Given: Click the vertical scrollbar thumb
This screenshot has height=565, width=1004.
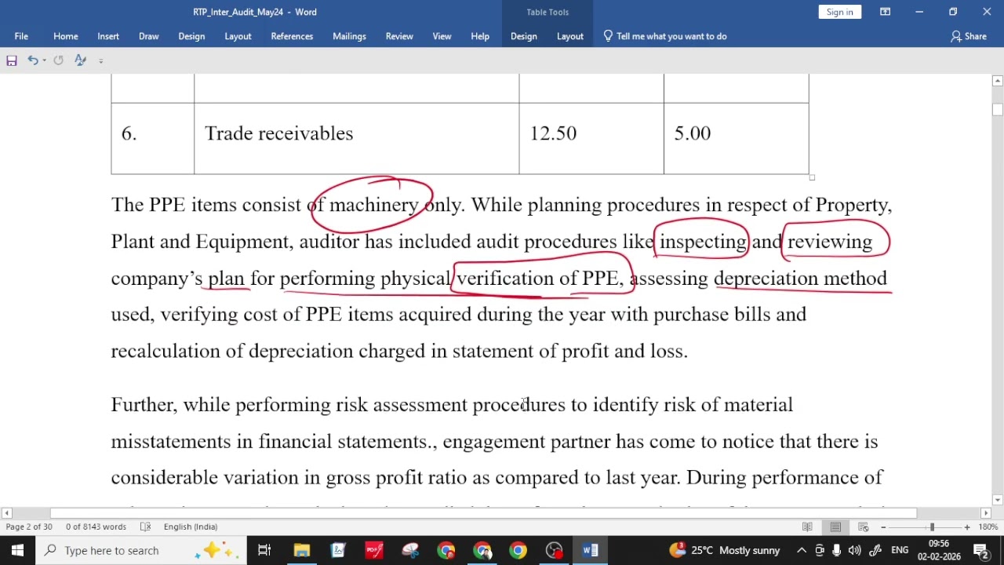Looking at the screenshot, I should (998, 109).
